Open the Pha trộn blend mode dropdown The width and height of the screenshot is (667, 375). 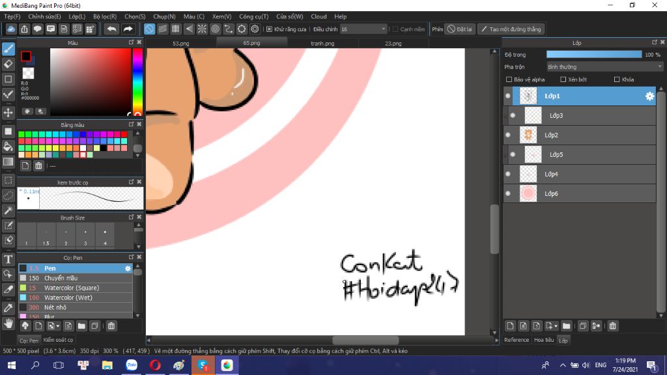(x=604, y=67)
